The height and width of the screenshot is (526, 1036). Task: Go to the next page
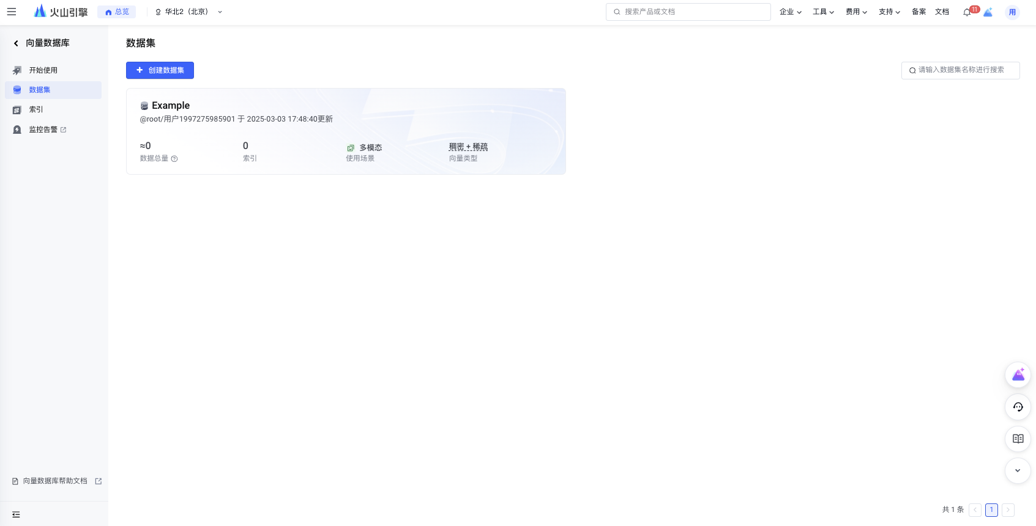(x=1008, y=510)
